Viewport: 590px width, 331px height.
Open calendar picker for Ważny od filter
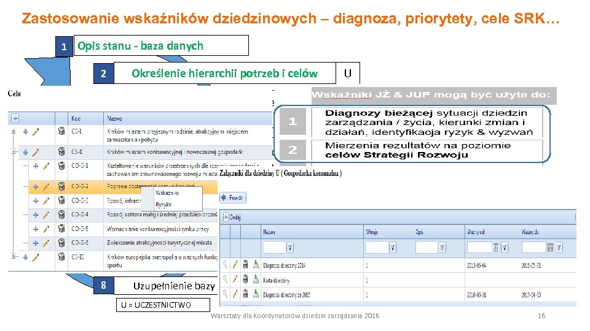[496, 247]
